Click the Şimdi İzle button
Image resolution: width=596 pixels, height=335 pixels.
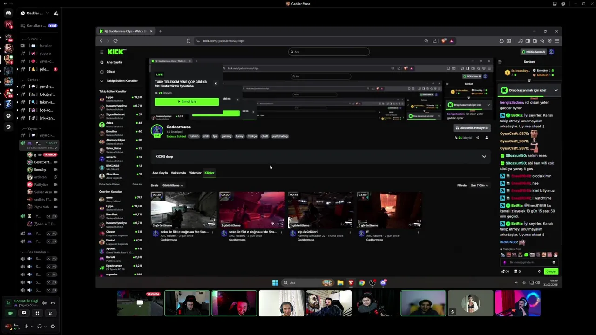187,101
